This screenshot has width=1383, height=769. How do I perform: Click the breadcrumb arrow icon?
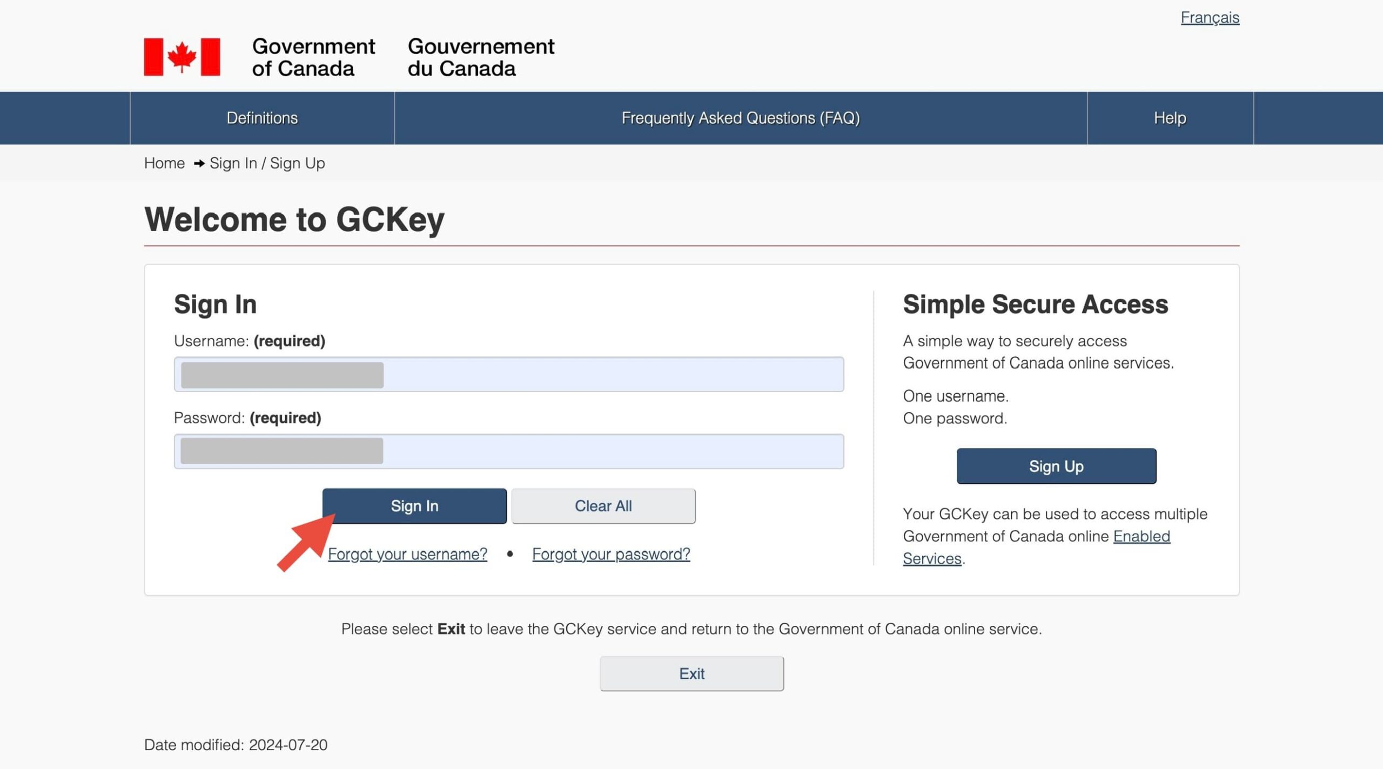pyautogui.click(x=199, y=163)
